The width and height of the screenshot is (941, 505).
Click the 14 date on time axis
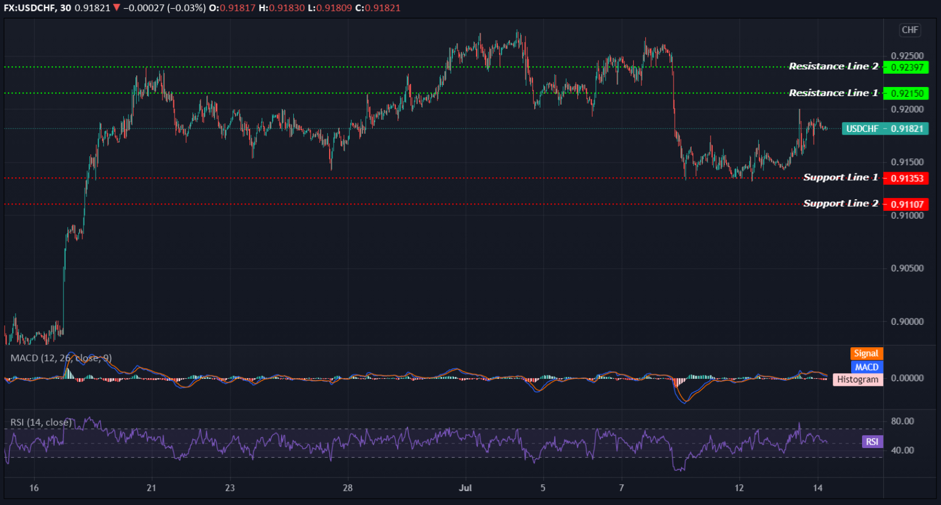[x=818, y=488]
